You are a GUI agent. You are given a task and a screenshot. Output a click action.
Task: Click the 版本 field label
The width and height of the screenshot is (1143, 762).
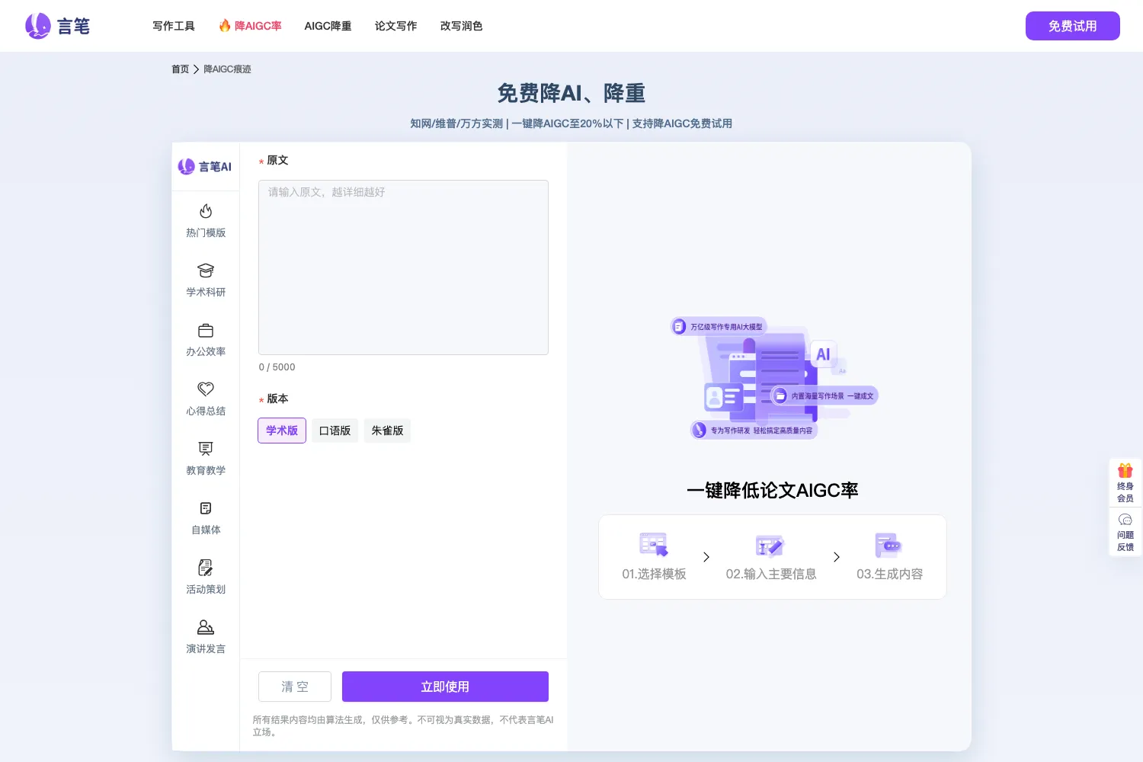pyautogui.click(x=277, y=399)
